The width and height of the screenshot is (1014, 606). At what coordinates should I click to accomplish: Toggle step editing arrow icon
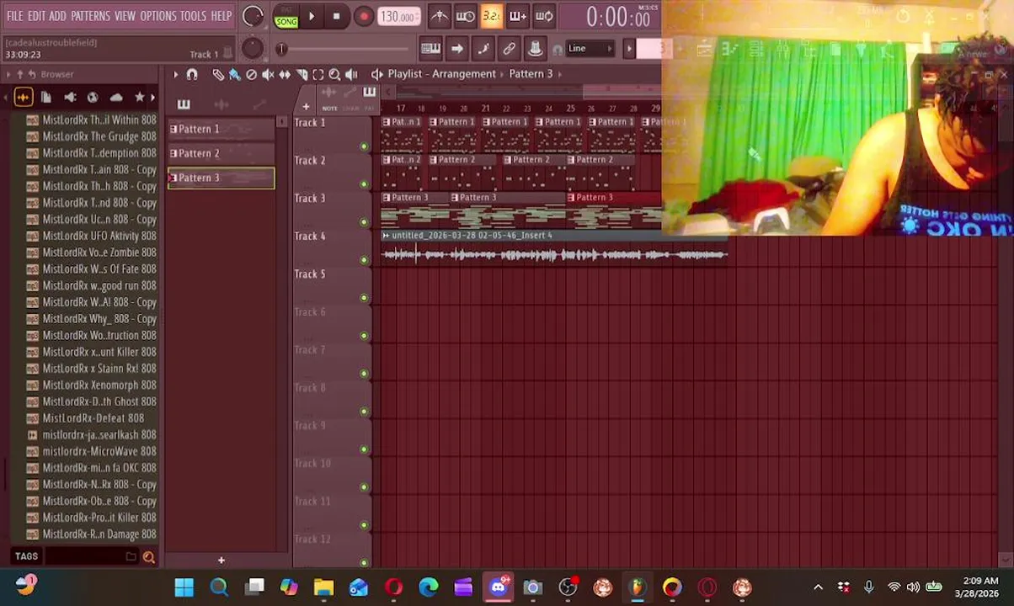(456, 49)
